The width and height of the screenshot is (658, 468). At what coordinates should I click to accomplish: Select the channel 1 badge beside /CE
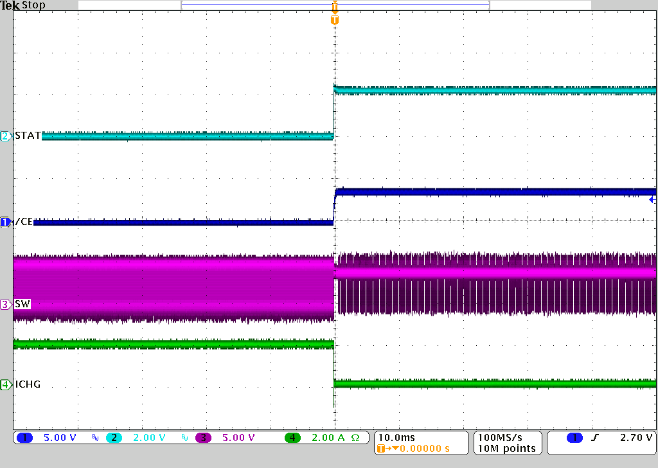(6, 222)
